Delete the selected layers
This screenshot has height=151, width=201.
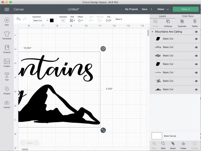tap(195, 23)
